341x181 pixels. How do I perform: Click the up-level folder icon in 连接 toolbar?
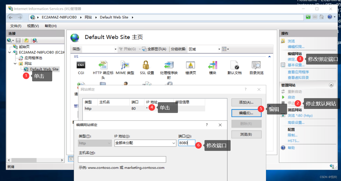[x=26, y=40]
